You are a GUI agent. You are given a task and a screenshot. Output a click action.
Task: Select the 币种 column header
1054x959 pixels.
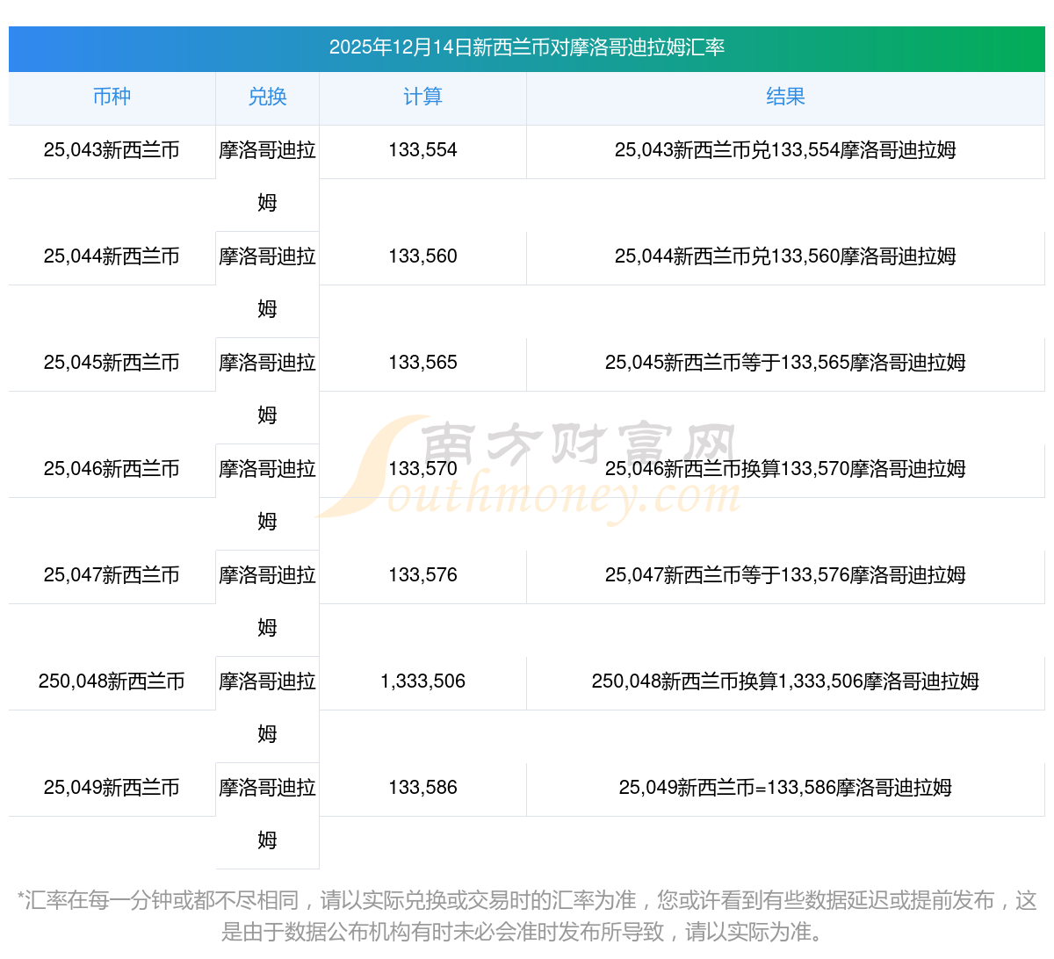[112, 97]
